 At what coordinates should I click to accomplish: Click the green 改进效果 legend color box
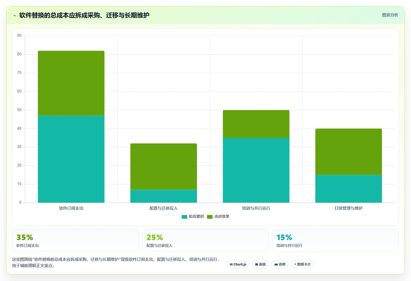pos(210,217)
